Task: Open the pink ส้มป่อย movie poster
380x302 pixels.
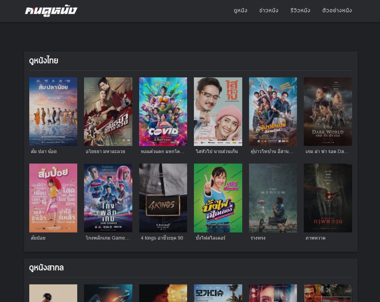Action: [x=53, y=198]
